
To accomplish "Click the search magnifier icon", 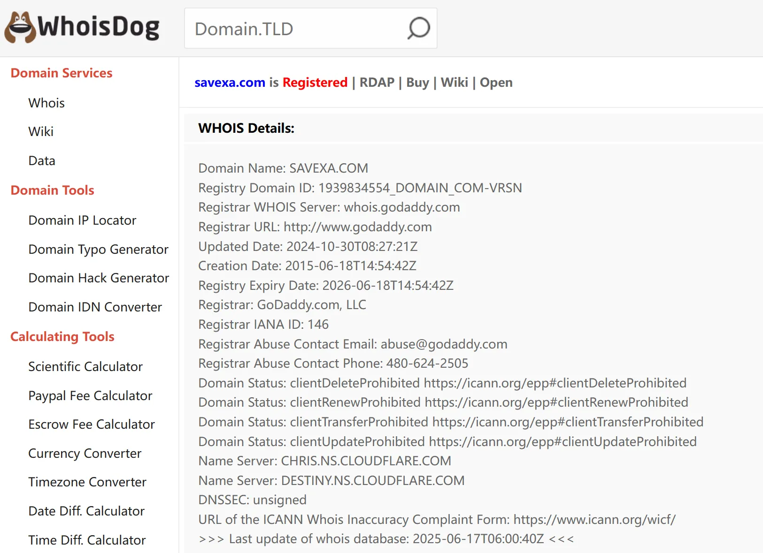I will 418,28.
